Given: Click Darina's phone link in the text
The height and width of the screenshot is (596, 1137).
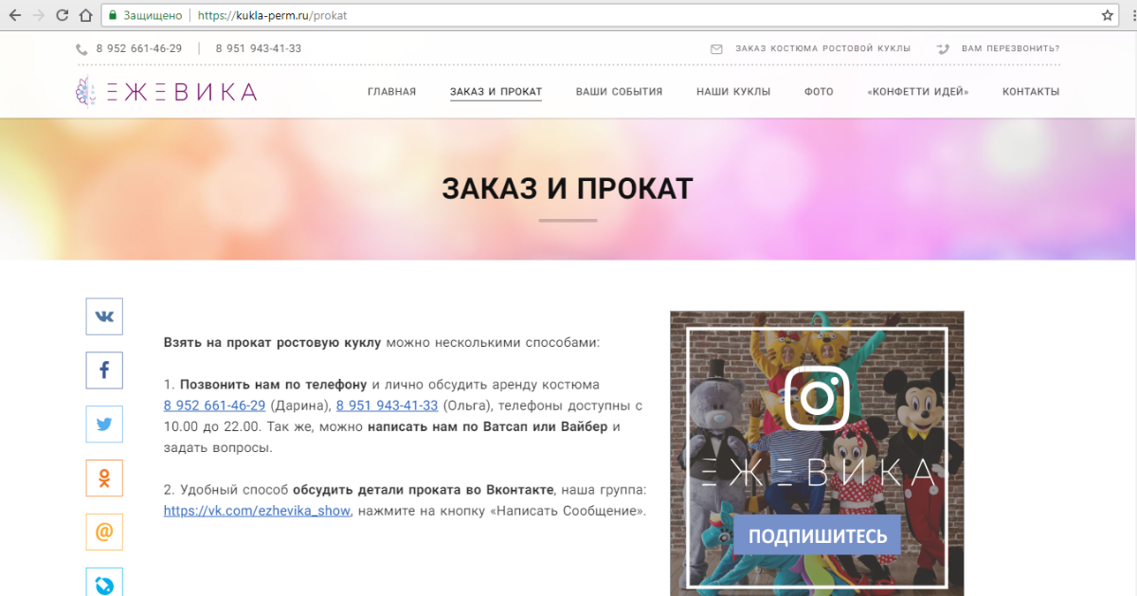Looking at the screenshot, I should tap(214, 406).
